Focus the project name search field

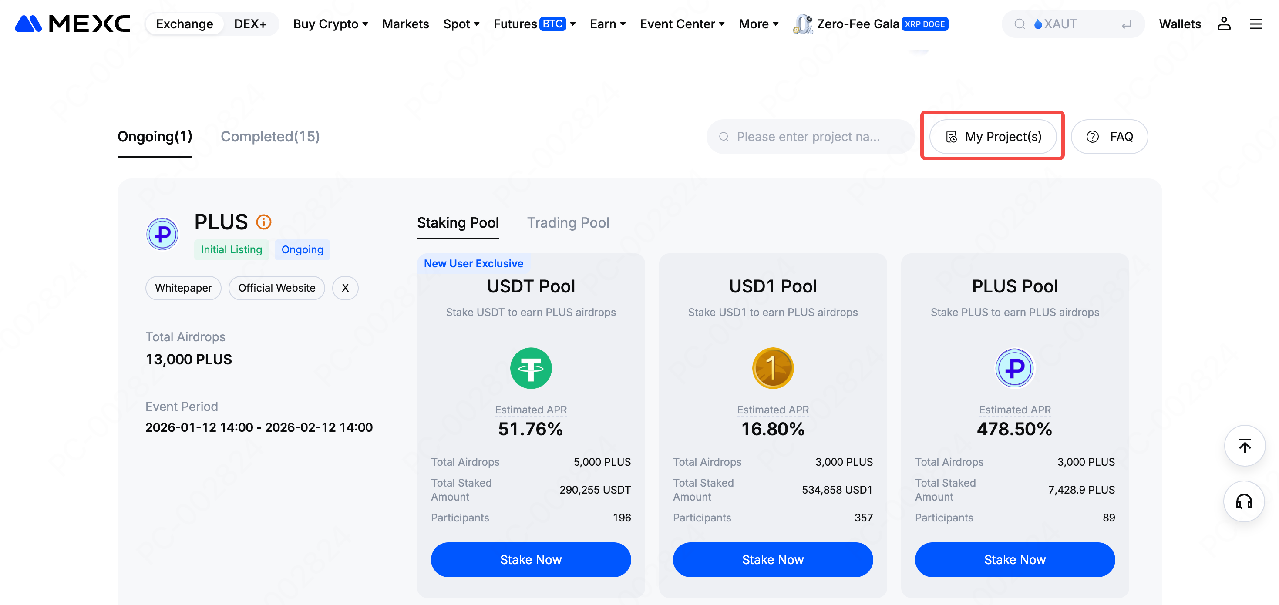[x=809, y=137]
